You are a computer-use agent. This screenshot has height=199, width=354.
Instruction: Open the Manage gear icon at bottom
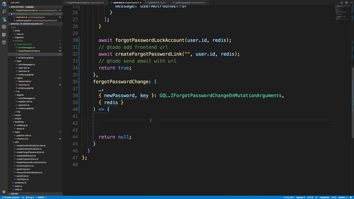tap(4, 192)
